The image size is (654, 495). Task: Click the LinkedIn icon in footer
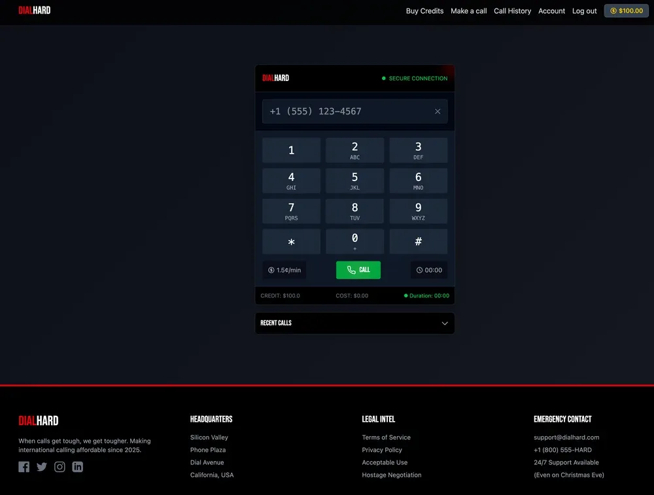click(77, 467)
